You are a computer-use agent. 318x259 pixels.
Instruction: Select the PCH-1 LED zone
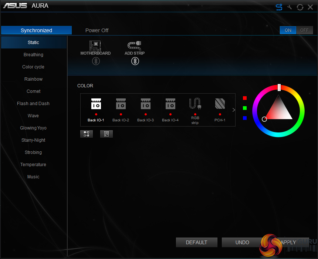(220, 110)
